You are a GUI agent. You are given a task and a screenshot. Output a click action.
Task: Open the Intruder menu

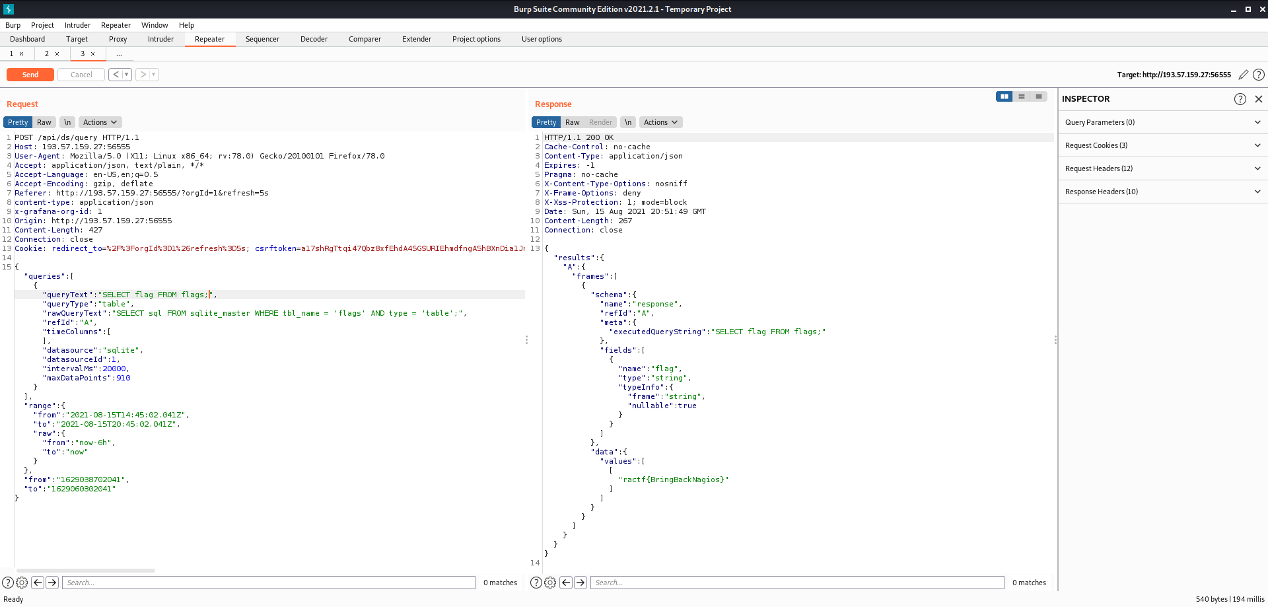77,25
